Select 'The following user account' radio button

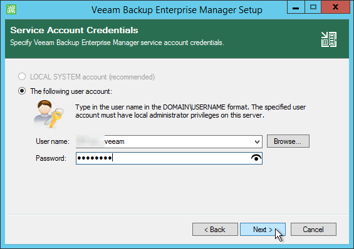tap(22, 91)
